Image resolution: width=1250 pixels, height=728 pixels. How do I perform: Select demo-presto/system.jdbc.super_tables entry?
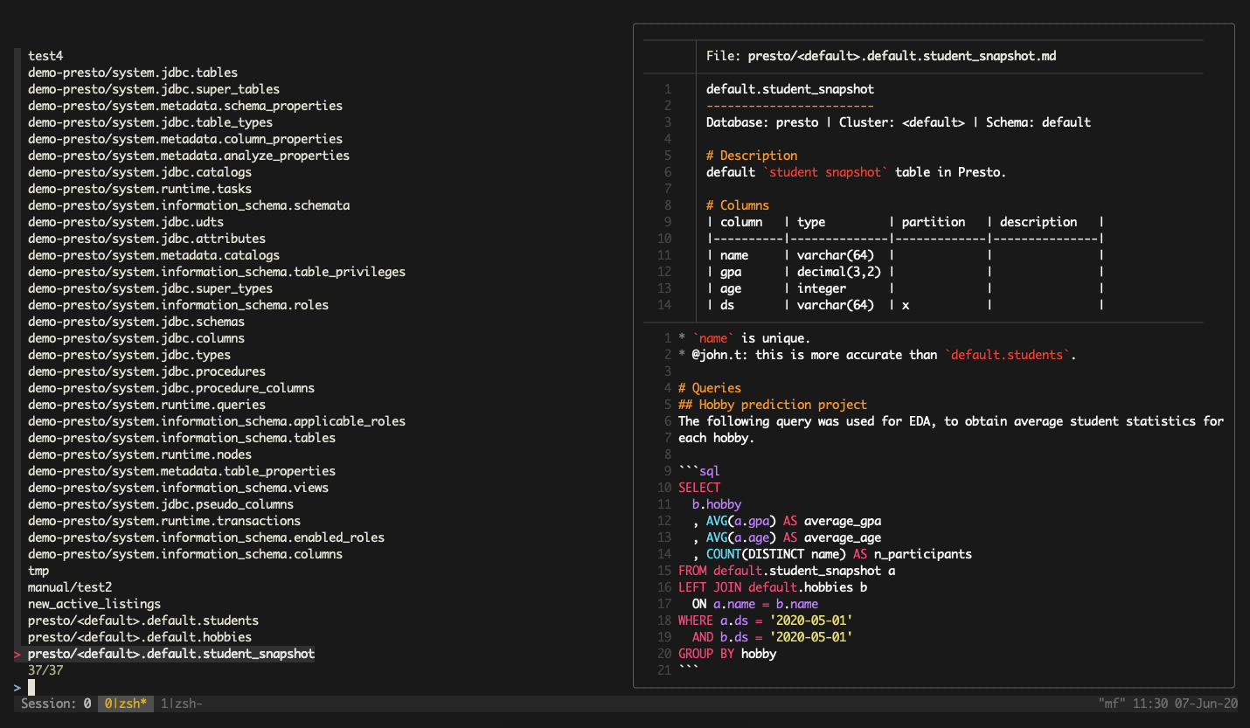(x=154, y=89)
